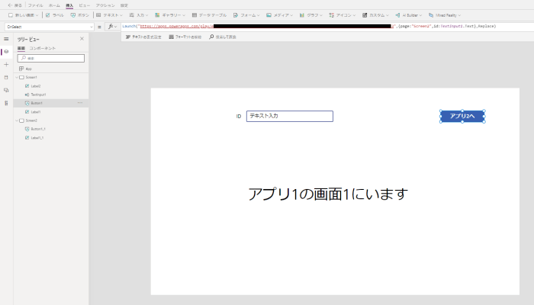Open the アクション menu tab
534x305 pixels.
(x=105, y=5)
